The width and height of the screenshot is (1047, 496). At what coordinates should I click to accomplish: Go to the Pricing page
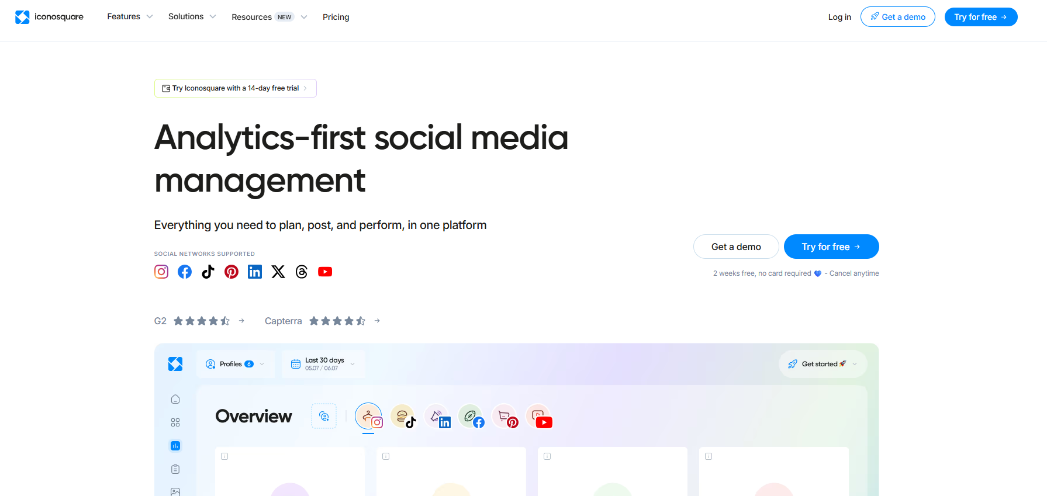coord(336,17)
